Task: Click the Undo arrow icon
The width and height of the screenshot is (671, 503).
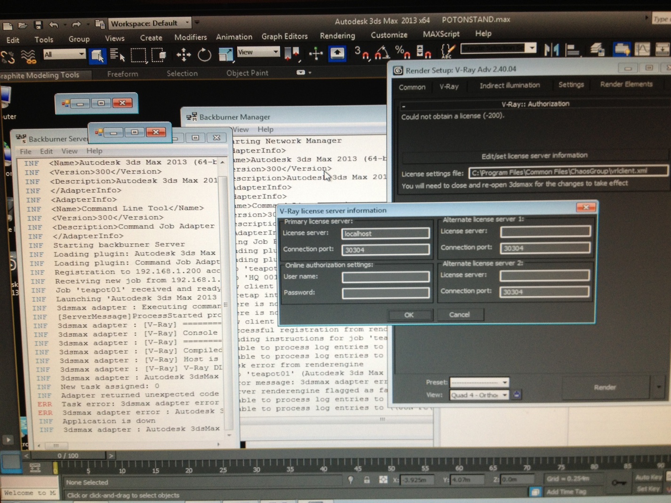Action: 54,24
